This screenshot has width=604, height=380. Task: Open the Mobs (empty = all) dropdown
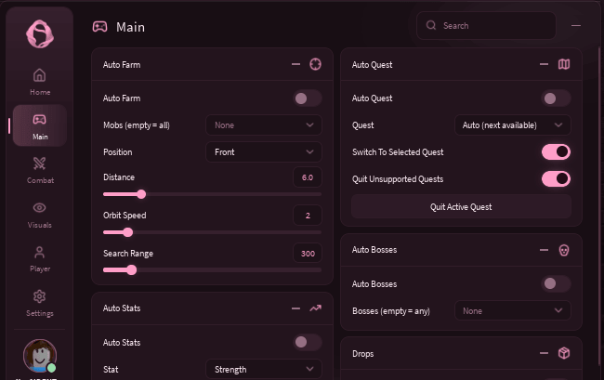pyautogui.click(x=264, y=125)
